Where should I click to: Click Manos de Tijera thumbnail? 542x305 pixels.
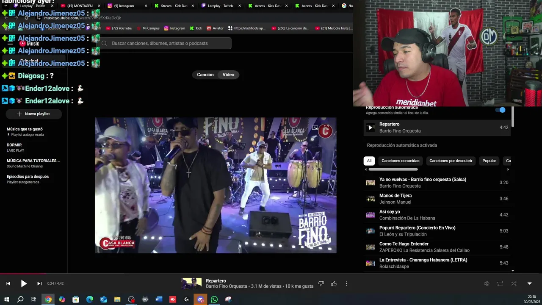pyautogui.click(x=371, y=199)
